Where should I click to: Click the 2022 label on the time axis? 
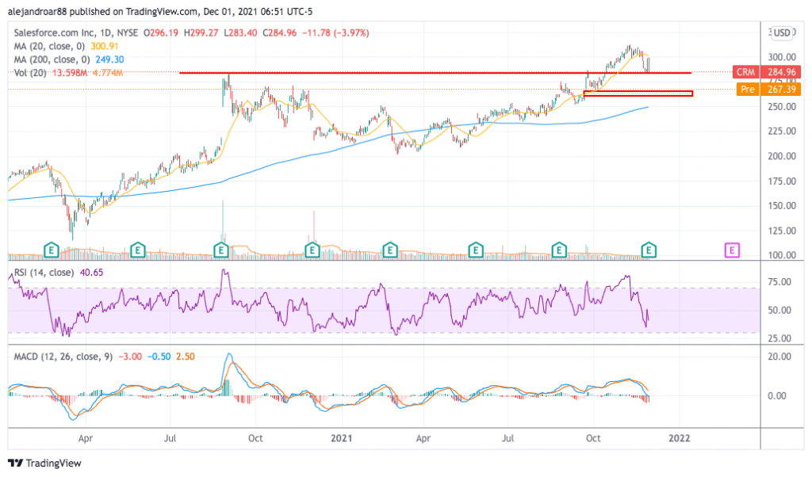pyautogui.click(x=679, y=438)
